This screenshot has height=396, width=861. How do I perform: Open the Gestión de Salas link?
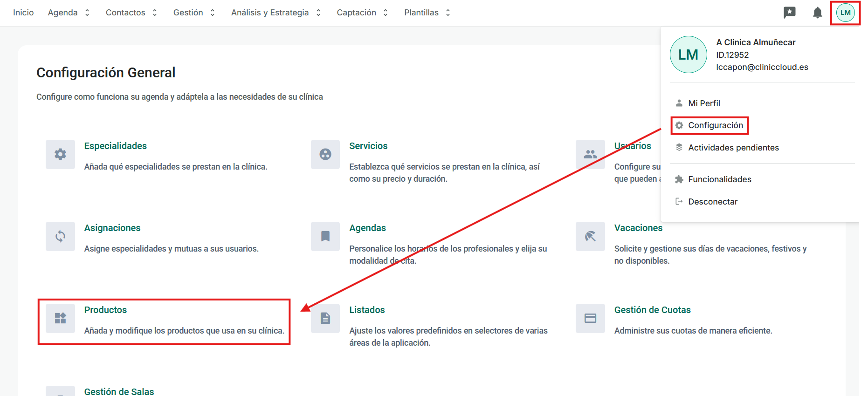(x=119, y=391)
